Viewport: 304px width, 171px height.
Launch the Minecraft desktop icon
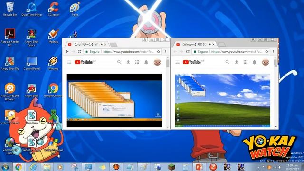click(54, 117)
